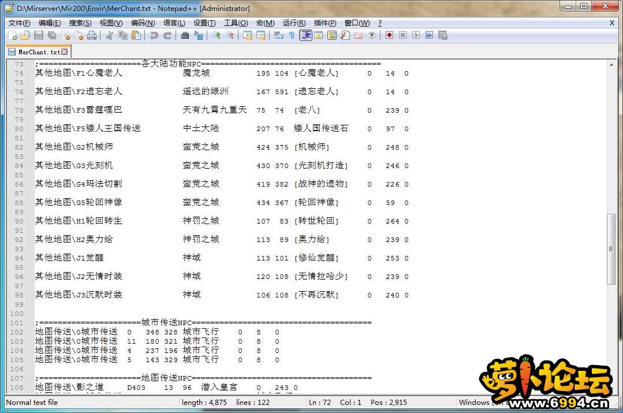The image size is (623, 413).
Task: Click the text [无情拉哈少]
Action: [x=321, y=276]
